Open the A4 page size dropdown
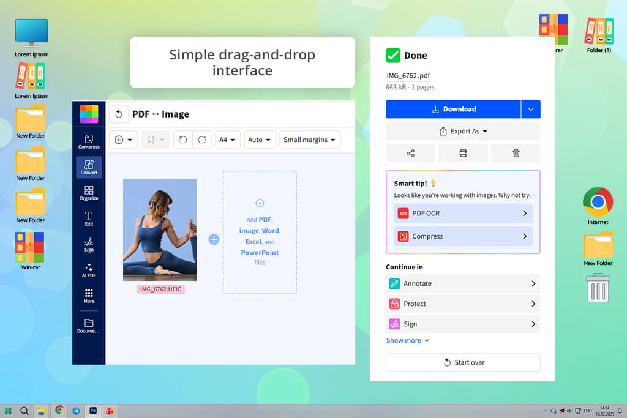Screen dimensions: 627x418 [228, 140]
